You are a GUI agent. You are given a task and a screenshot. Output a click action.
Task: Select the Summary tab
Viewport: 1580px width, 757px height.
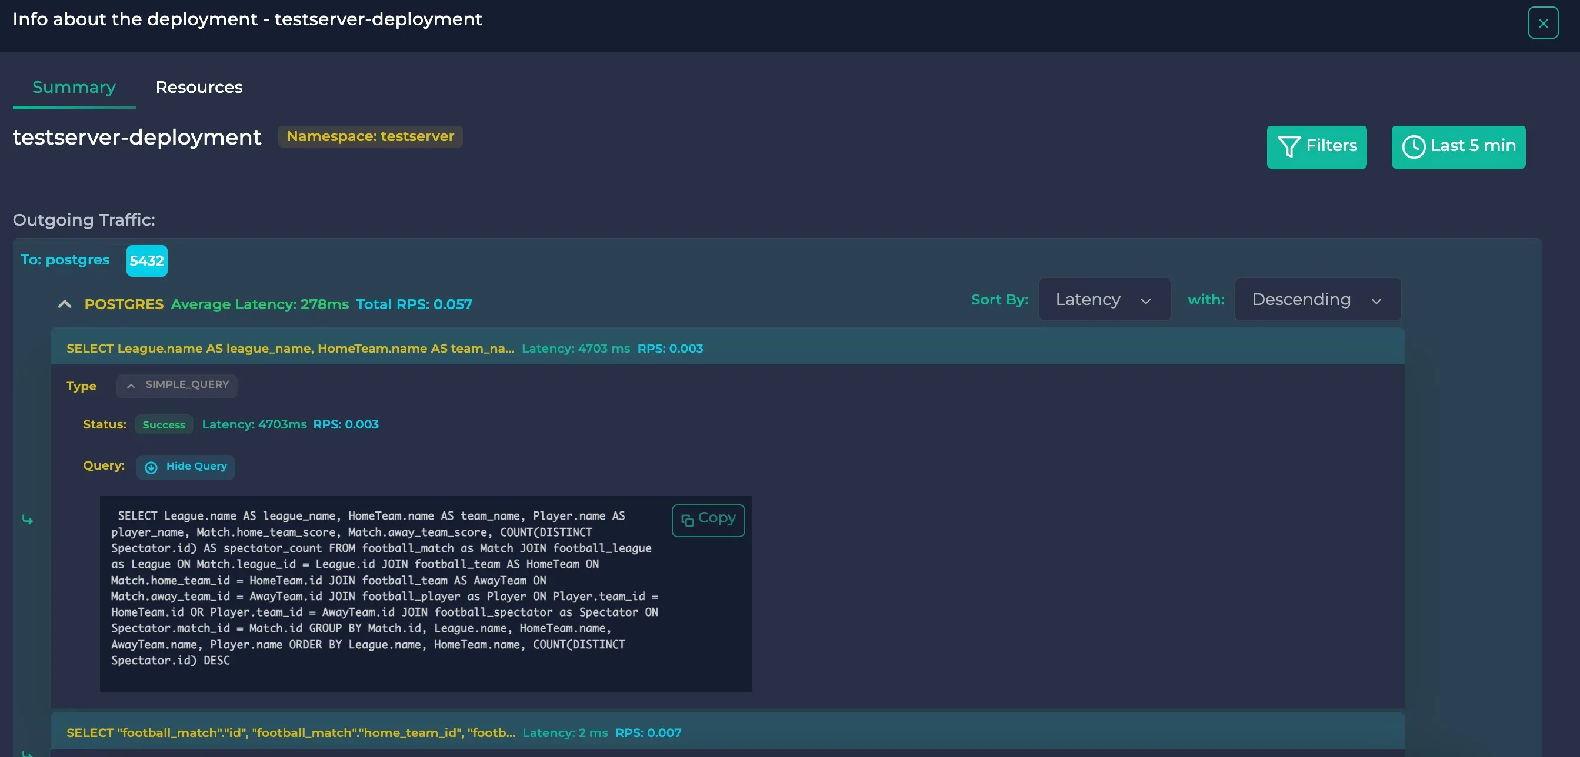click(x=74, y=88)
